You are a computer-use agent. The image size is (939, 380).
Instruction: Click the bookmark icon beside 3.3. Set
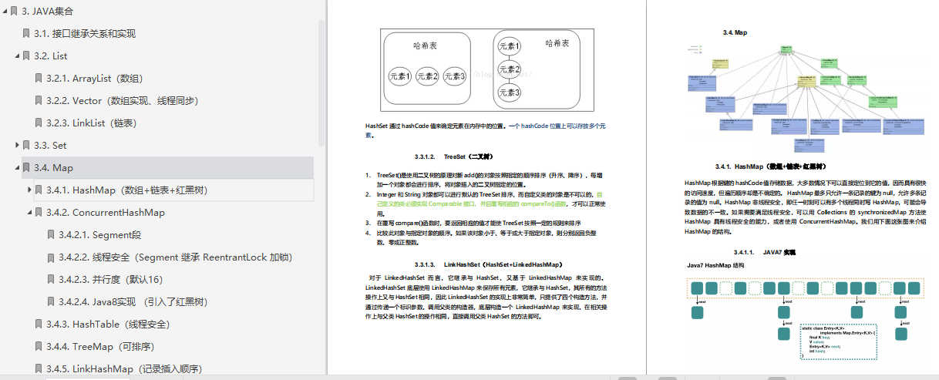click(26, 145)
